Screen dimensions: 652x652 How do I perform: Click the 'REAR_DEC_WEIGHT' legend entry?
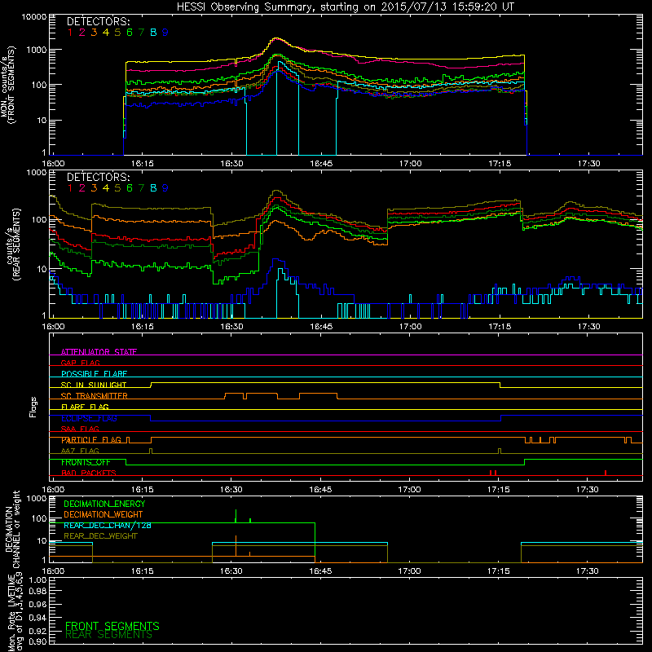click(x=100, y=536)
